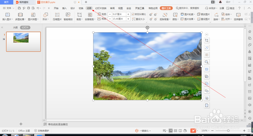This screenshot has height=136, width=253.
Task: Click the 未同步 sync status button
Action: pos(211,8)
